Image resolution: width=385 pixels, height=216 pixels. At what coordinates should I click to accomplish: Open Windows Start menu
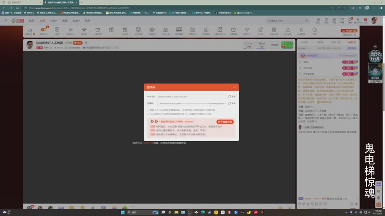tap(123, 212)
